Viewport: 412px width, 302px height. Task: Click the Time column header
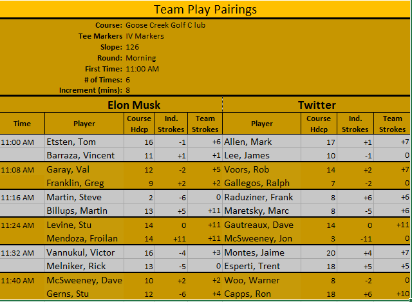point(22,124)
